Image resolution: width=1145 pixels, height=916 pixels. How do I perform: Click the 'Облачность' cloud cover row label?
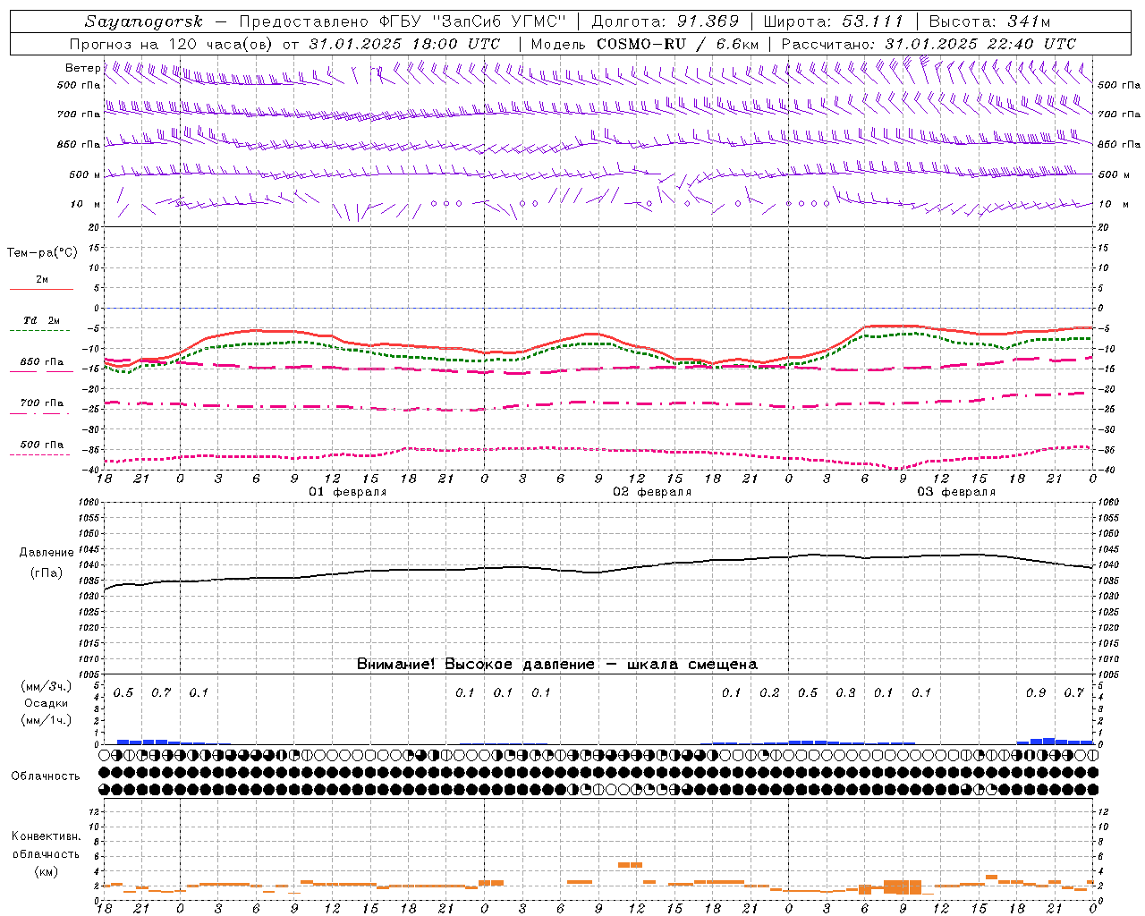[46, 776]
